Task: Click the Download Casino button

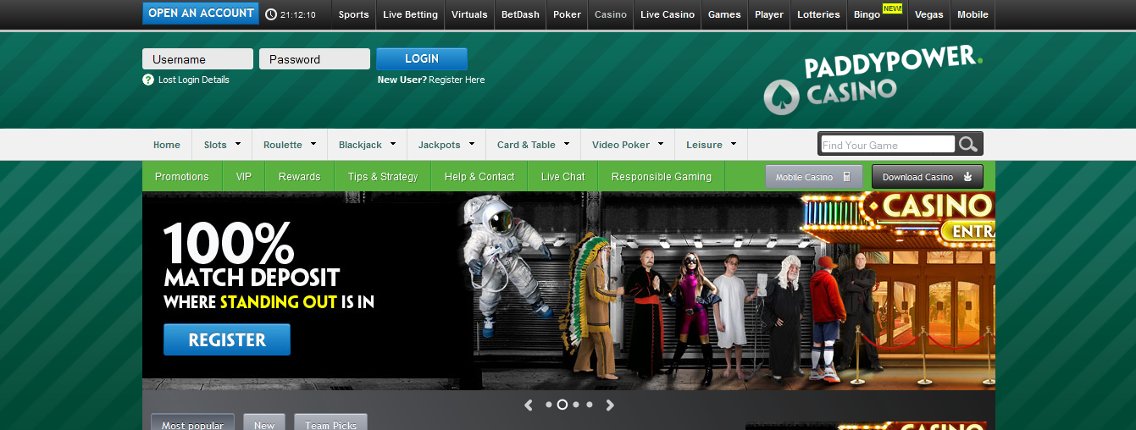Action: pos(928,177)
